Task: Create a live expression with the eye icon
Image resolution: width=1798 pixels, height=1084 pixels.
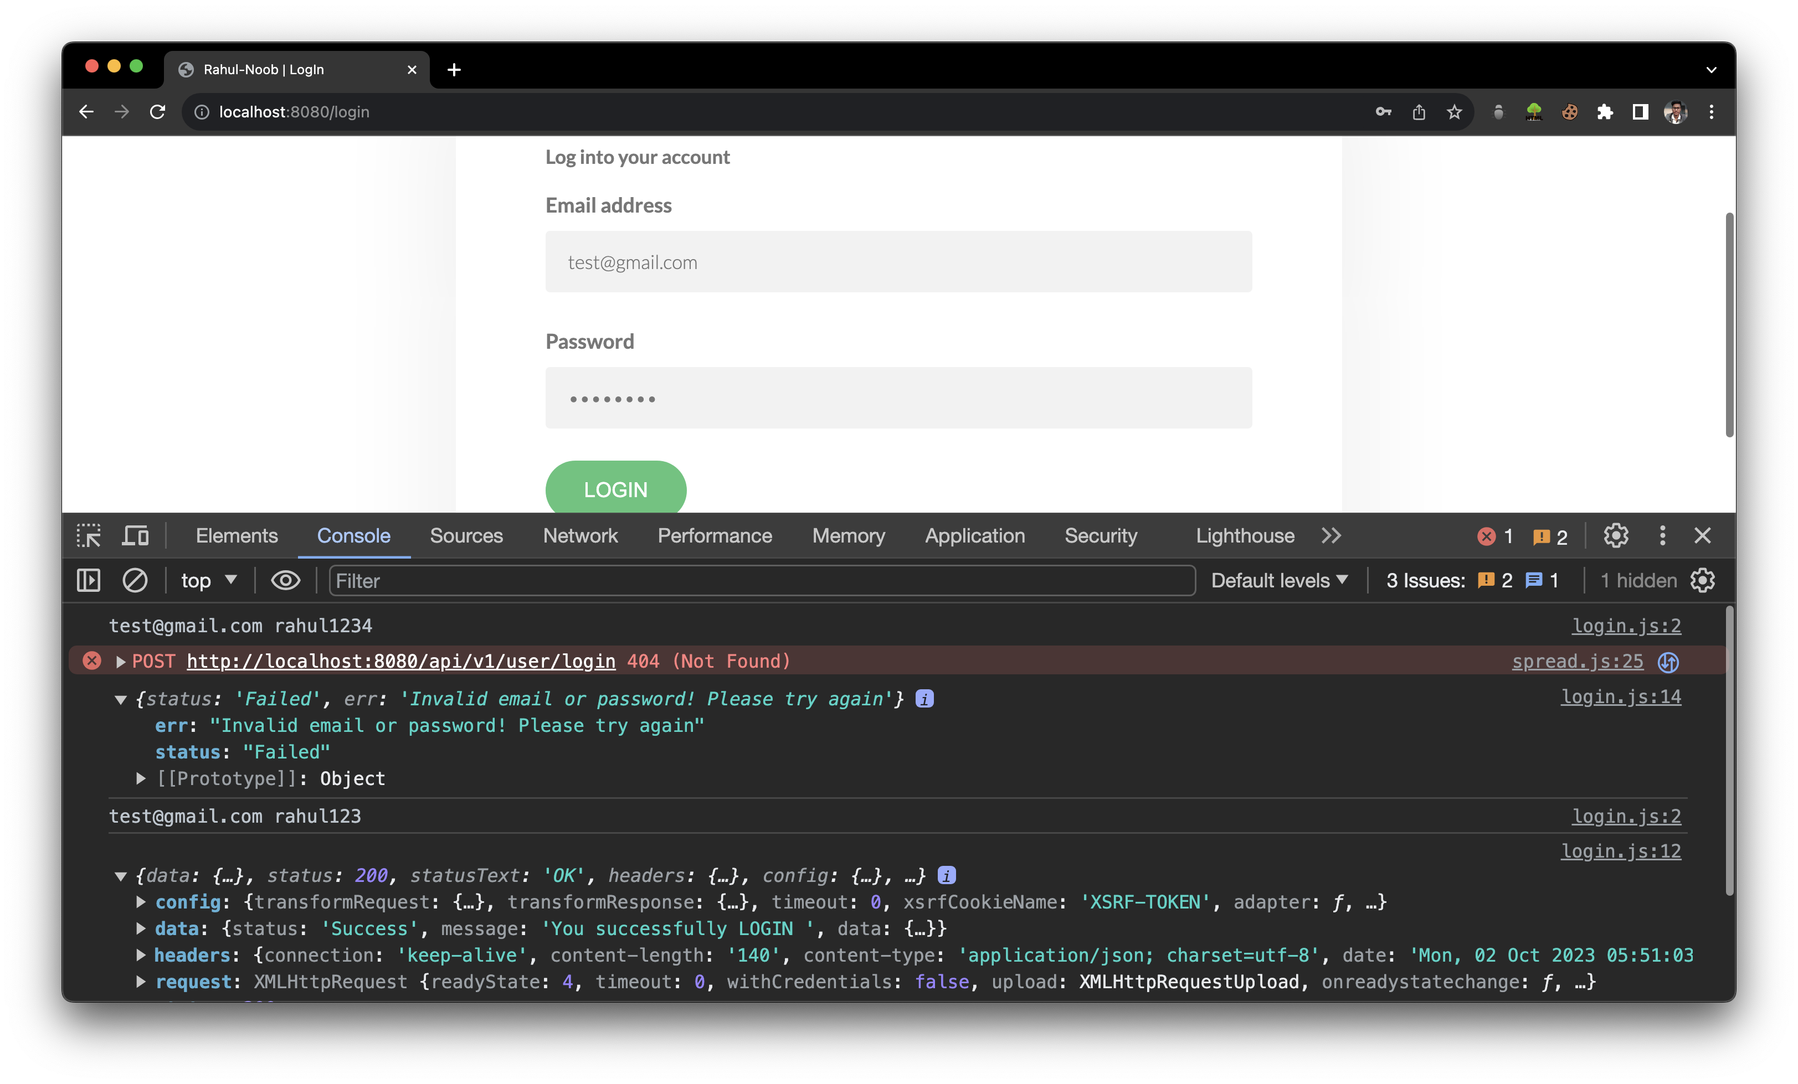Action: point(285,581)
